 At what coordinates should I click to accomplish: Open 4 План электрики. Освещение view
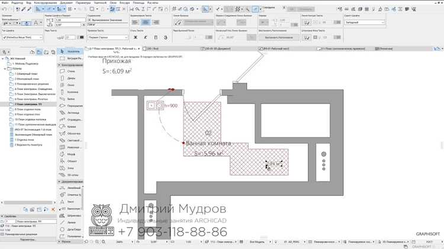pyautogui.click(x=33, y=89)
